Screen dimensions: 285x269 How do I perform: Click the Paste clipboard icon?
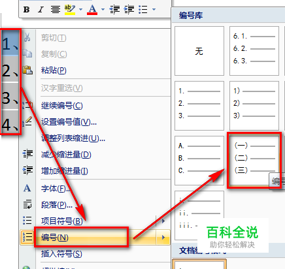[27, 70]
